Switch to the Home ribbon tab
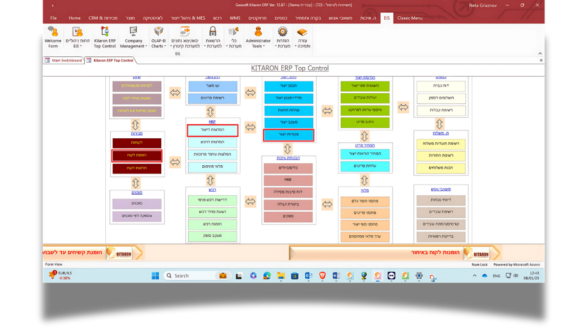 click(x=74, y=18)
